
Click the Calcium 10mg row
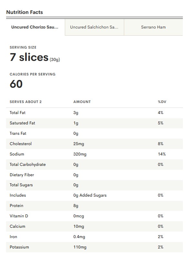[x=94, y=226]
